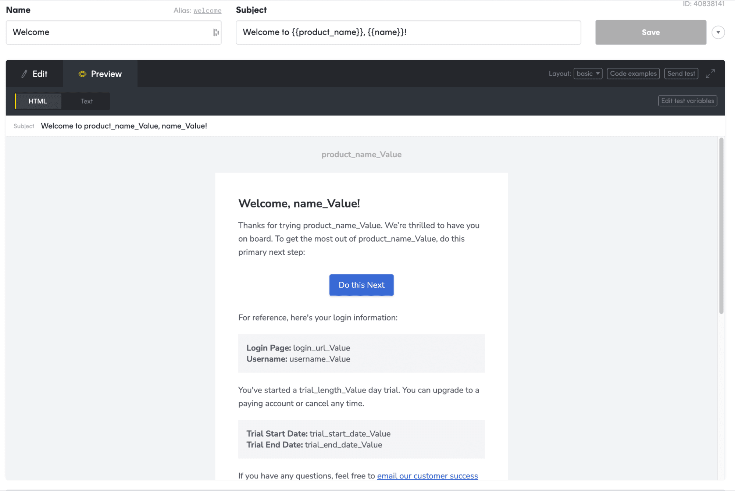Open the 'welcome' alias link

(x=207, y=10)
